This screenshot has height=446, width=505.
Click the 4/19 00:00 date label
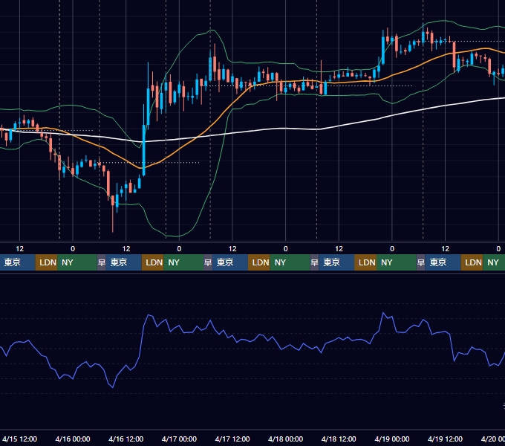tap(392, 439)
